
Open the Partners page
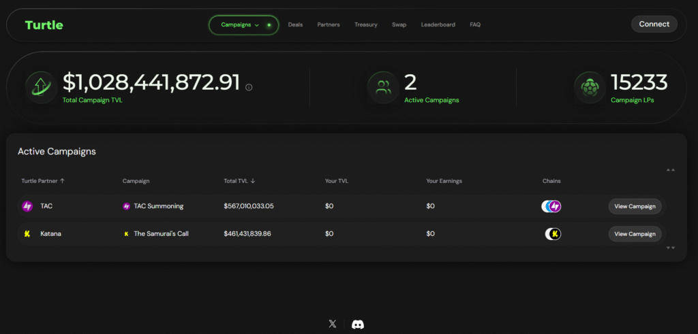329,25
